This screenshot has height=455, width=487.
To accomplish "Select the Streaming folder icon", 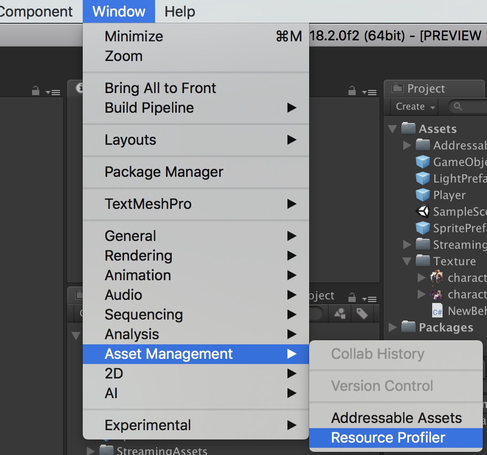I will pyautogui.click(x=423, y=244).
